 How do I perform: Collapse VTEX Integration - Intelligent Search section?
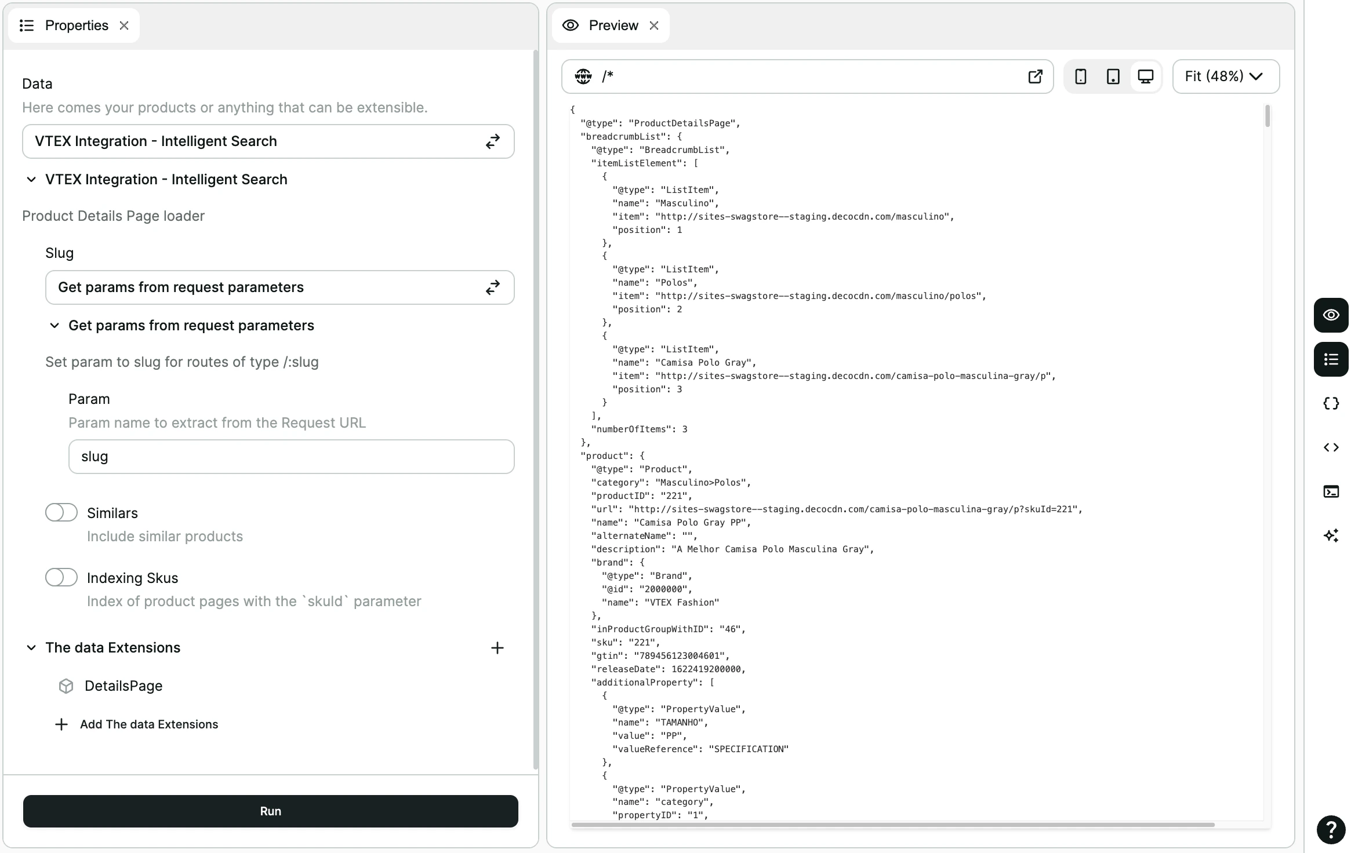(x=31, y=180)
